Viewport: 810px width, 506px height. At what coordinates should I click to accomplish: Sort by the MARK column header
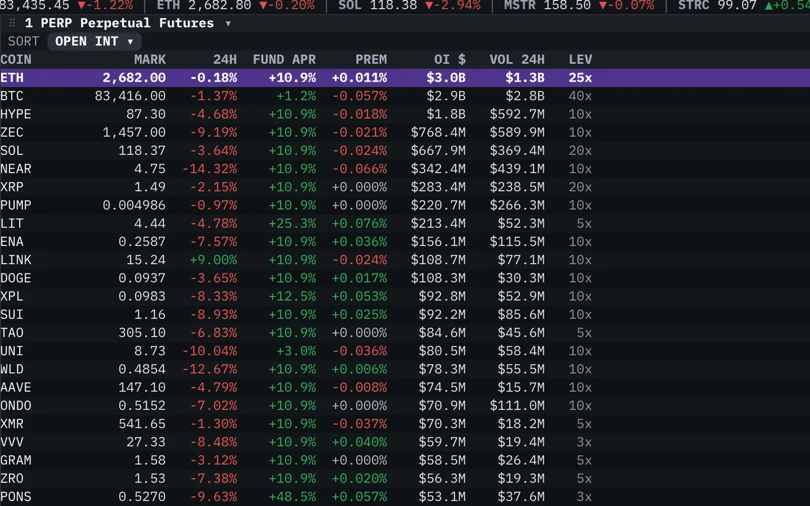point(150,59)
